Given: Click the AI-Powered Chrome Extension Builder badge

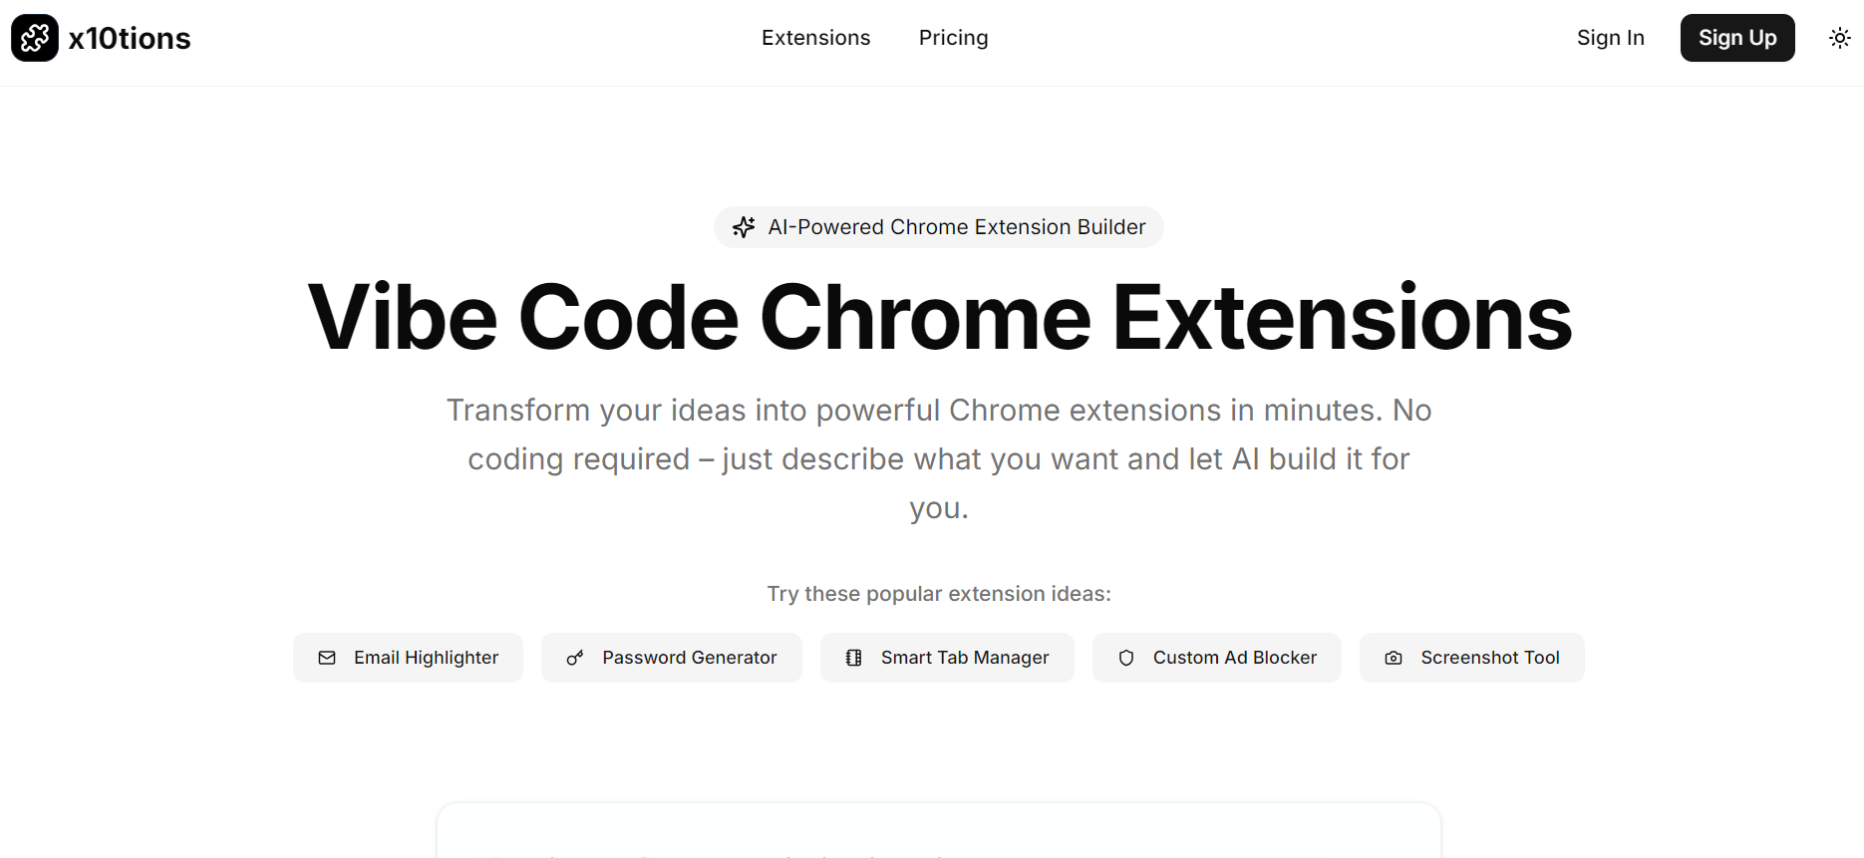Looking at the screenshot, I should tap(939, 227).
